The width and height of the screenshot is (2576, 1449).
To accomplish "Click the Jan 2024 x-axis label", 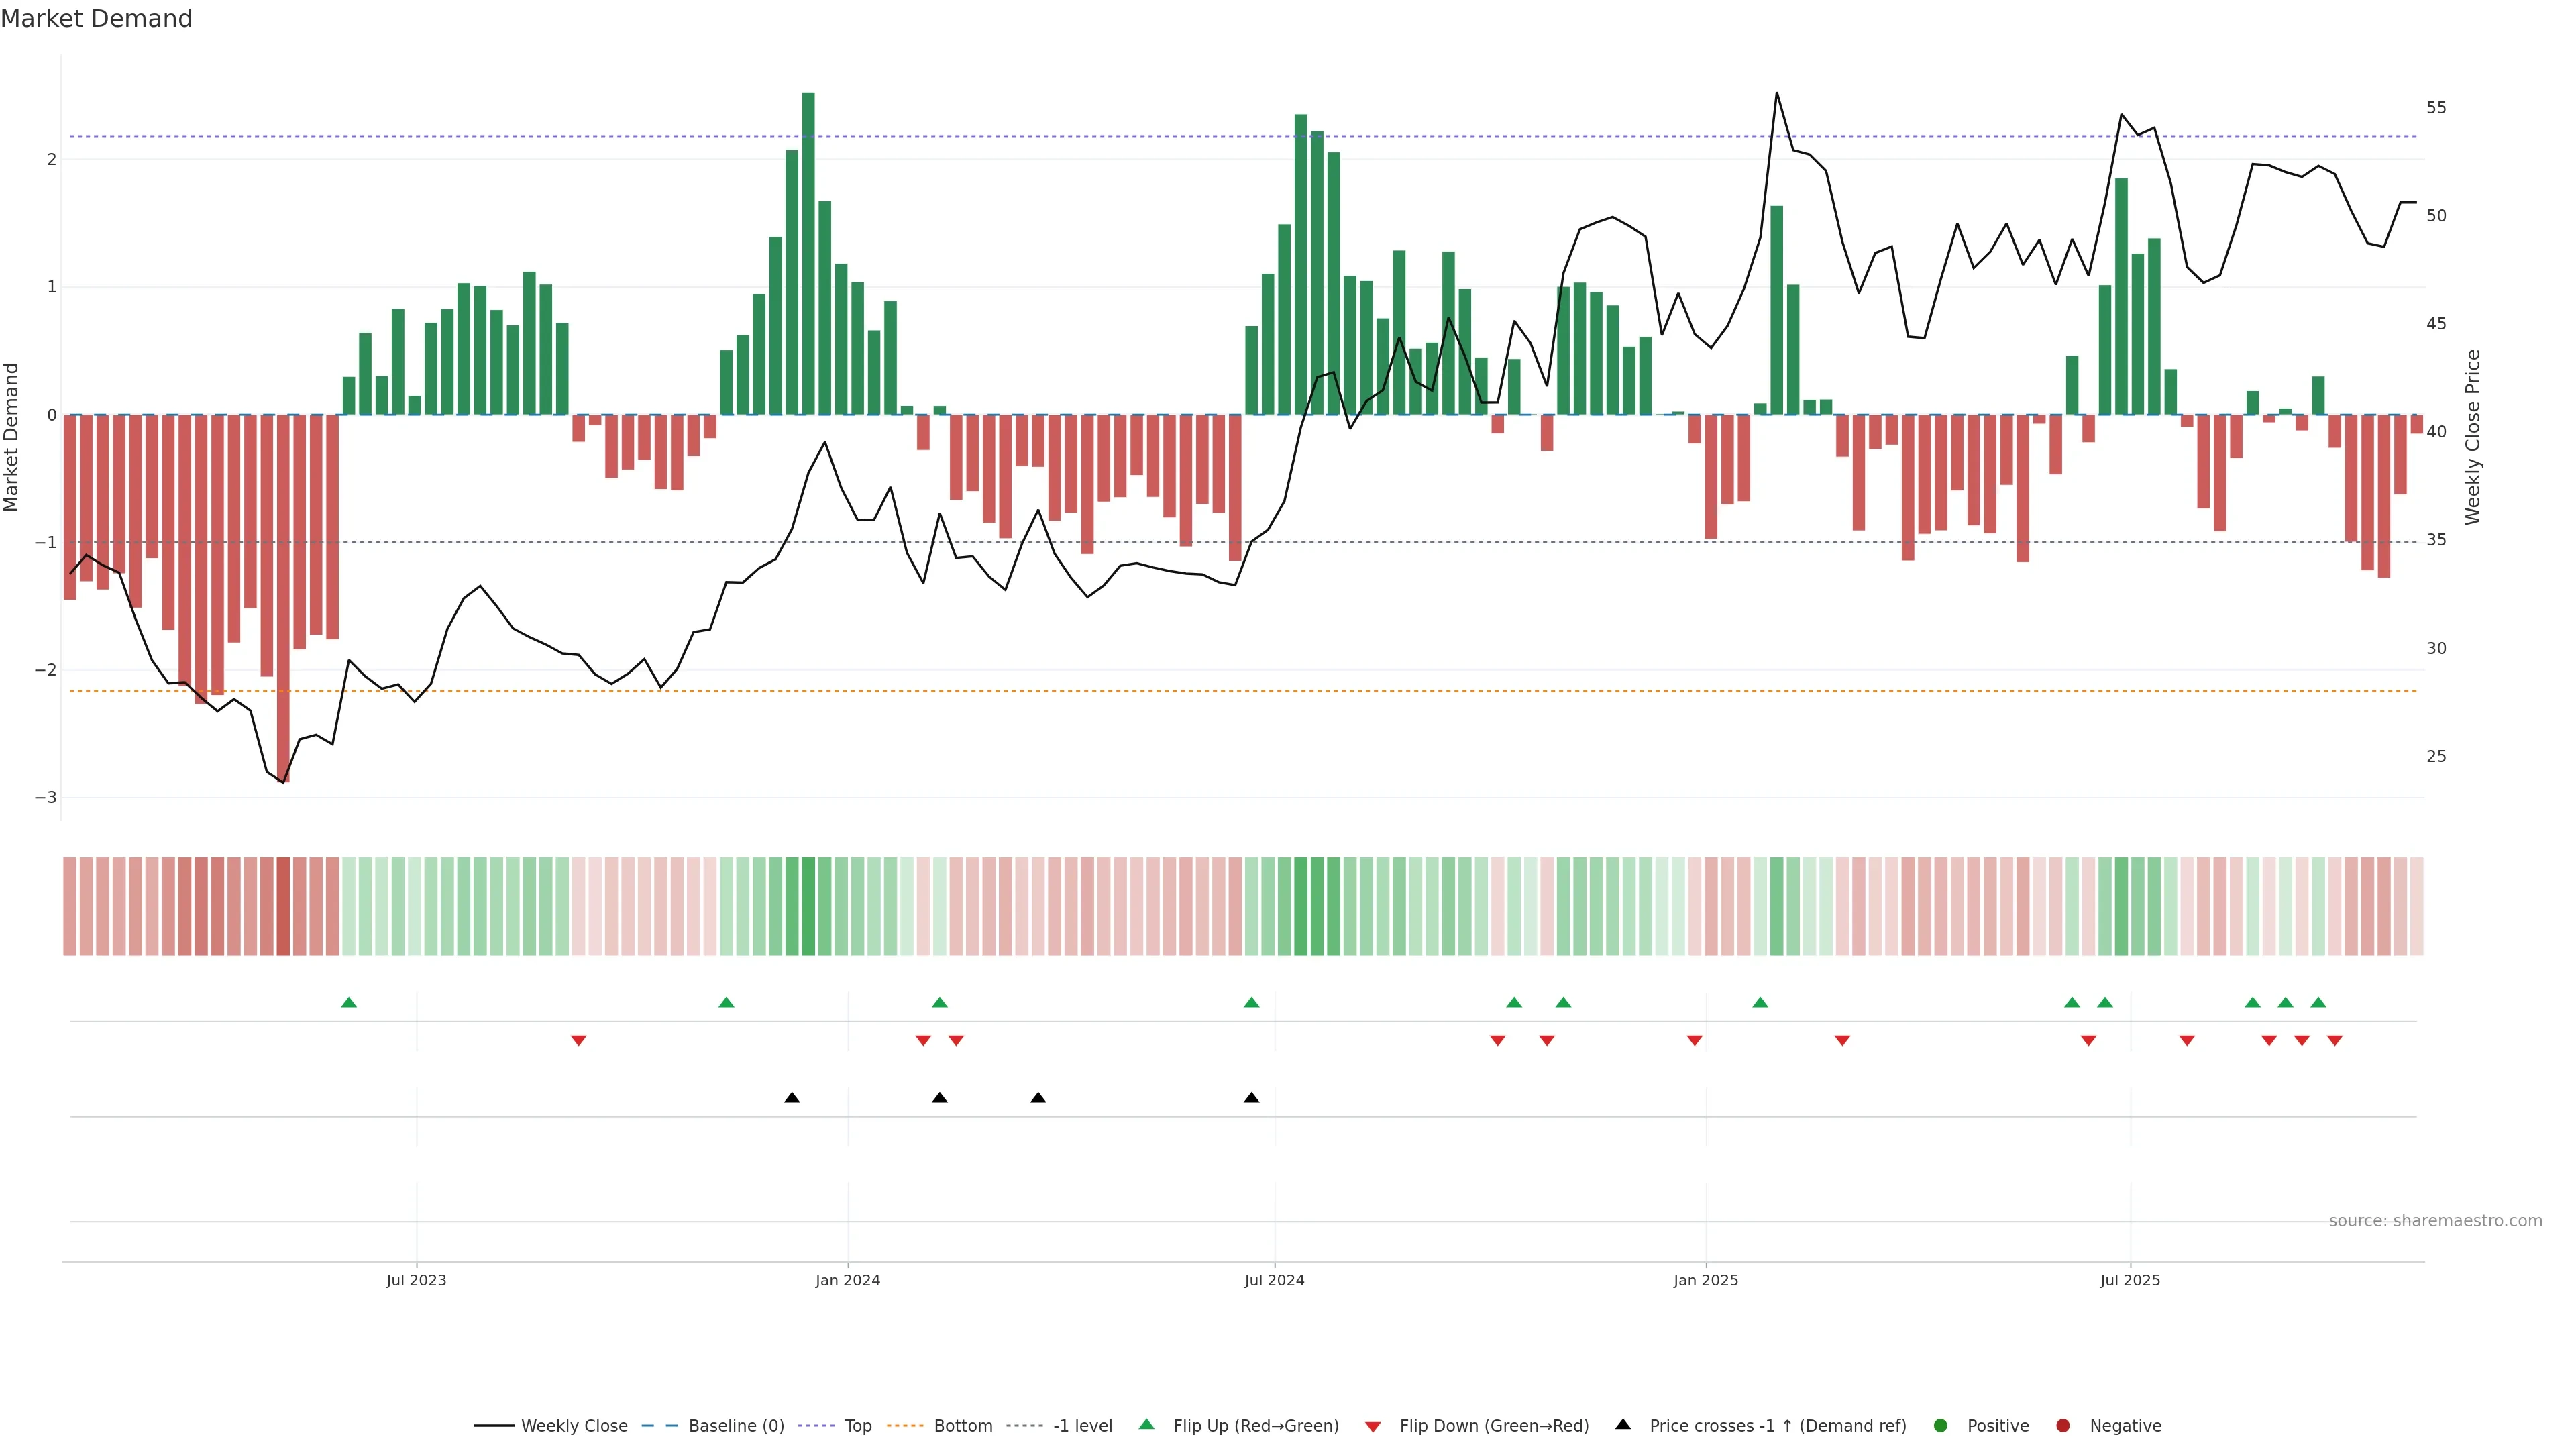I will pos(847,1280).
